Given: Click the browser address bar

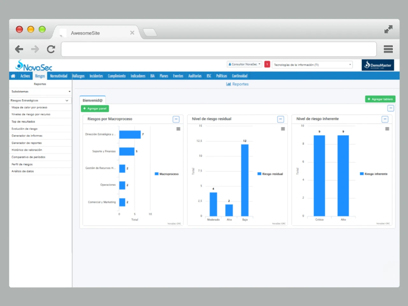Looking at the screenshot, I should coord(219,49).
